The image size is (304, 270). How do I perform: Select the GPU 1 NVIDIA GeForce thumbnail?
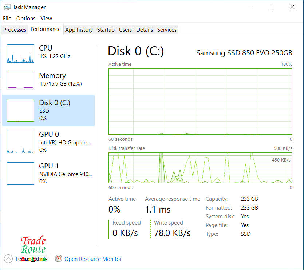[20, 174]
